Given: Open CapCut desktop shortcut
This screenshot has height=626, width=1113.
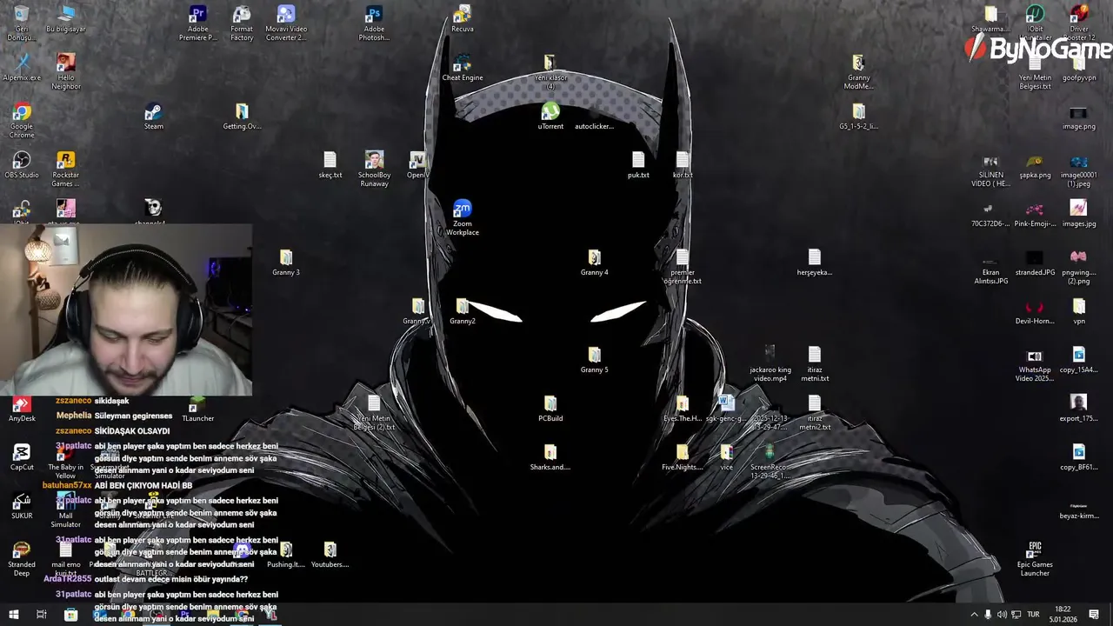Looking at the screenshot, I should coord(22,457).
